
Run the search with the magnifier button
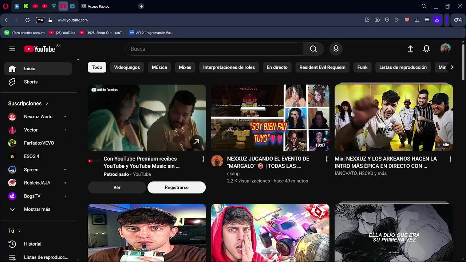tap(313, 49)
